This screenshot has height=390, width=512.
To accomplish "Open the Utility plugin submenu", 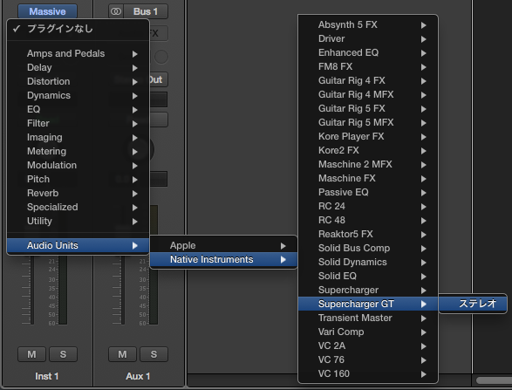I will pyautogui.click(x=78, y=221).
